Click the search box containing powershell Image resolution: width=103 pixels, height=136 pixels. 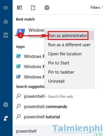[58, 131]
